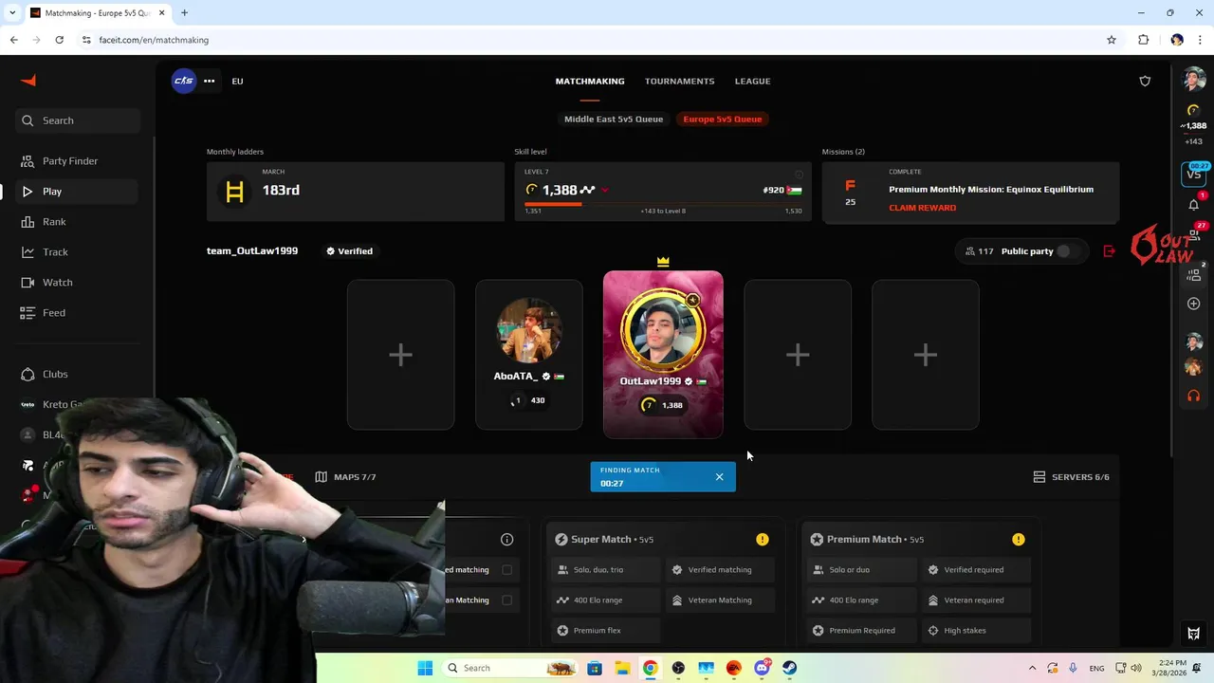The image size is (1214, 683).
Task: Open the March monthly ladder card
Action: point(356,192)
